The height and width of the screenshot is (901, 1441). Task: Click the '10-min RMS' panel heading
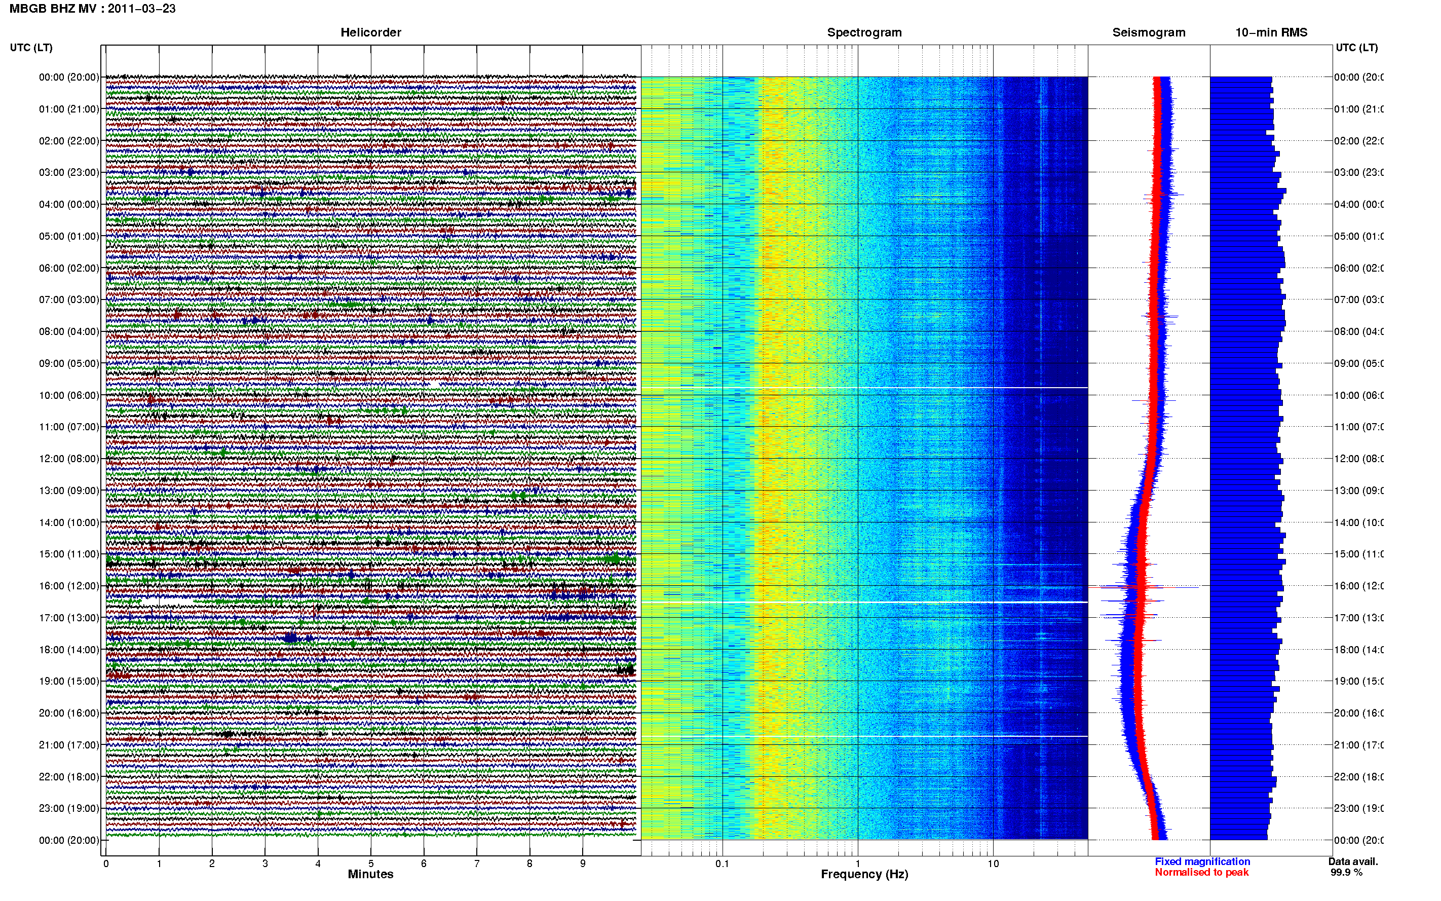(x=1271, y=32)
